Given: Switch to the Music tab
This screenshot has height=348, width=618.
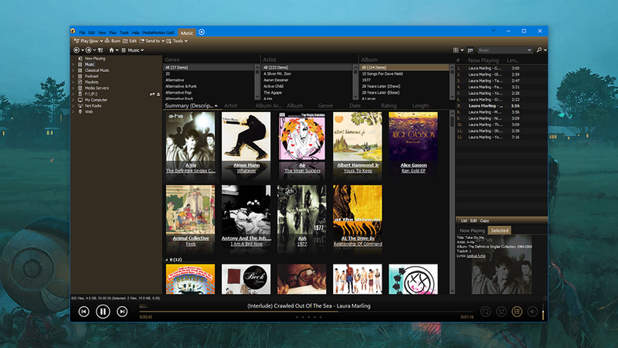Looking at the screenshot, I should 187,32.
